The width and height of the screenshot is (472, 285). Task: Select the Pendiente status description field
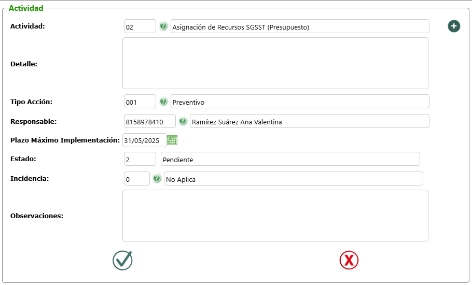tap(290, 159)
